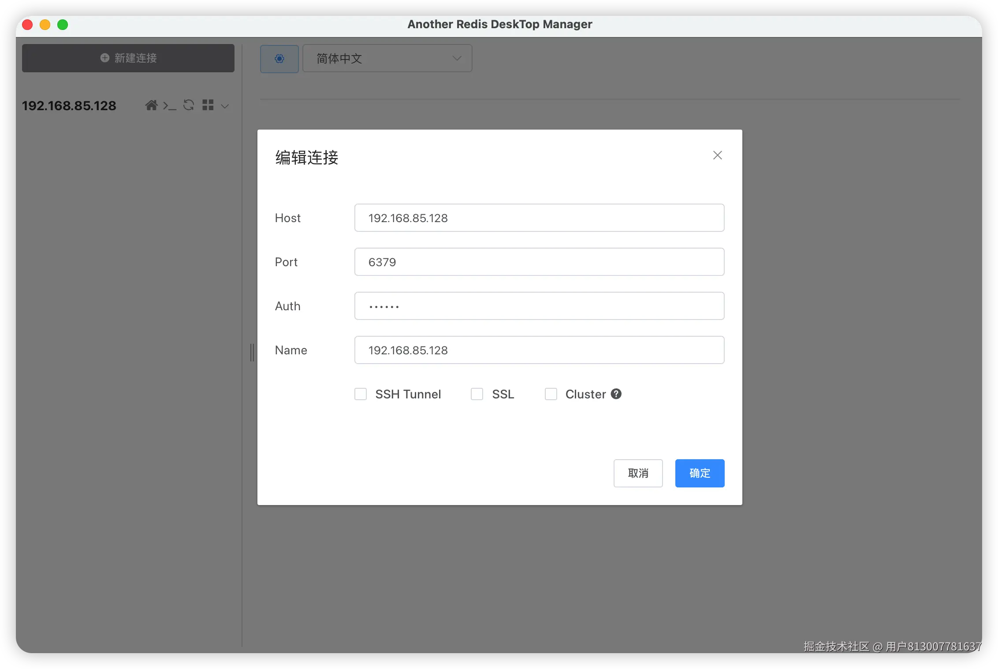Open the grid menu icon in the sidebar
Viewport: 998px width, 669px height.
(x=208, y=105)
